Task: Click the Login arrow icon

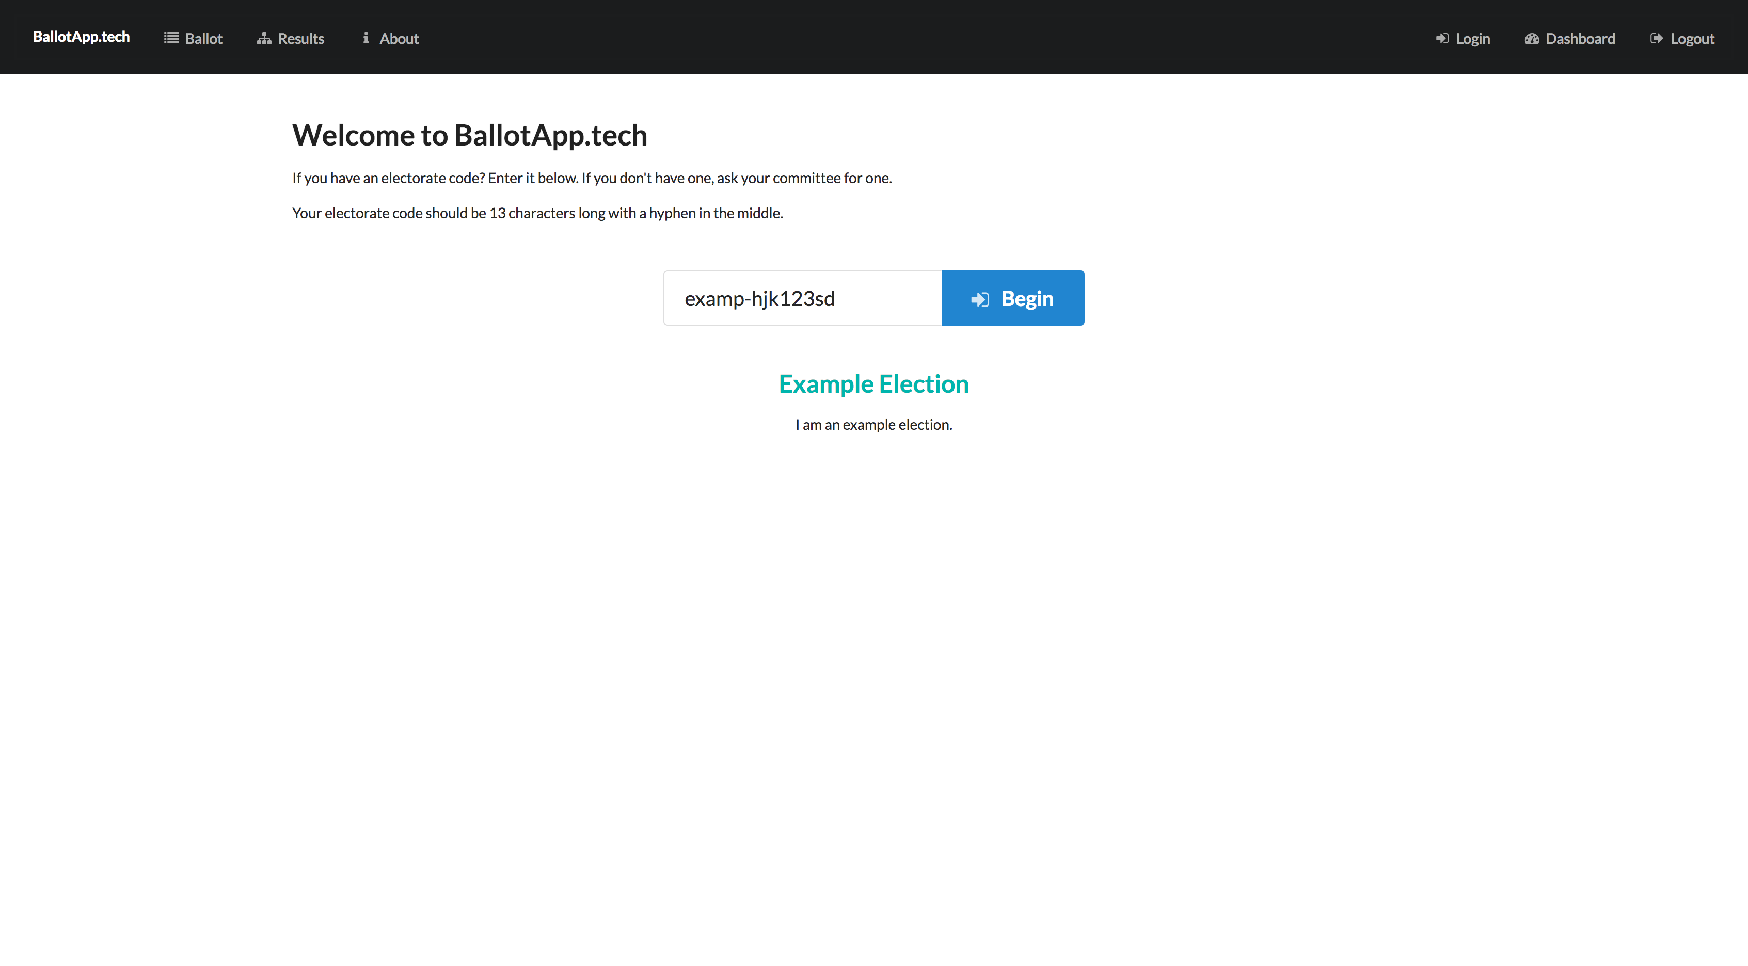Action: tap(1442, 39)
